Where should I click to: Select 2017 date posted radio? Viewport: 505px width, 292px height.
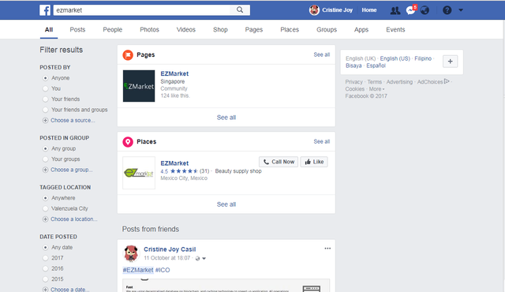click(x=46, y=258)
